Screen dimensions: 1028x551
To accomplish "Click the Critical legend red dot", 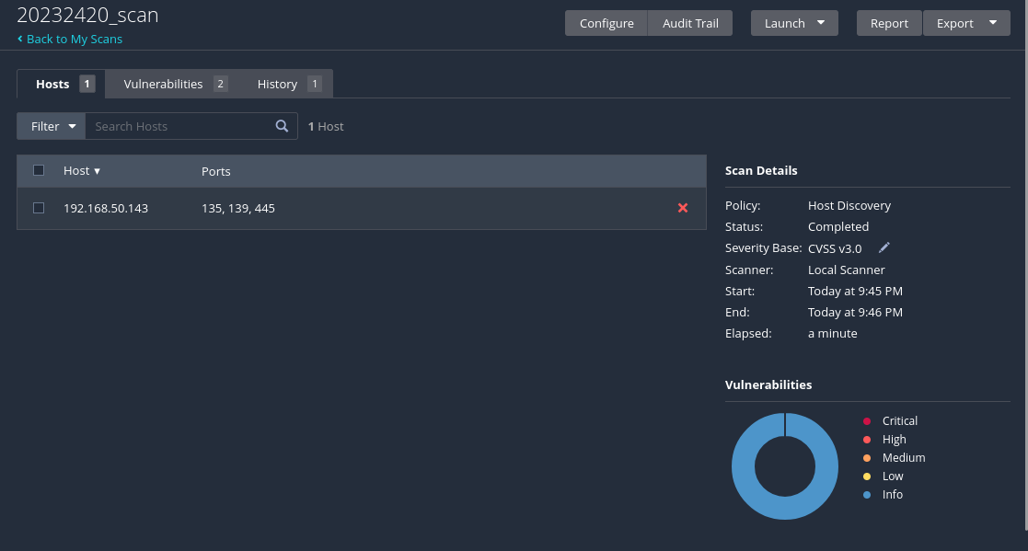I will [x=867, y=421].
